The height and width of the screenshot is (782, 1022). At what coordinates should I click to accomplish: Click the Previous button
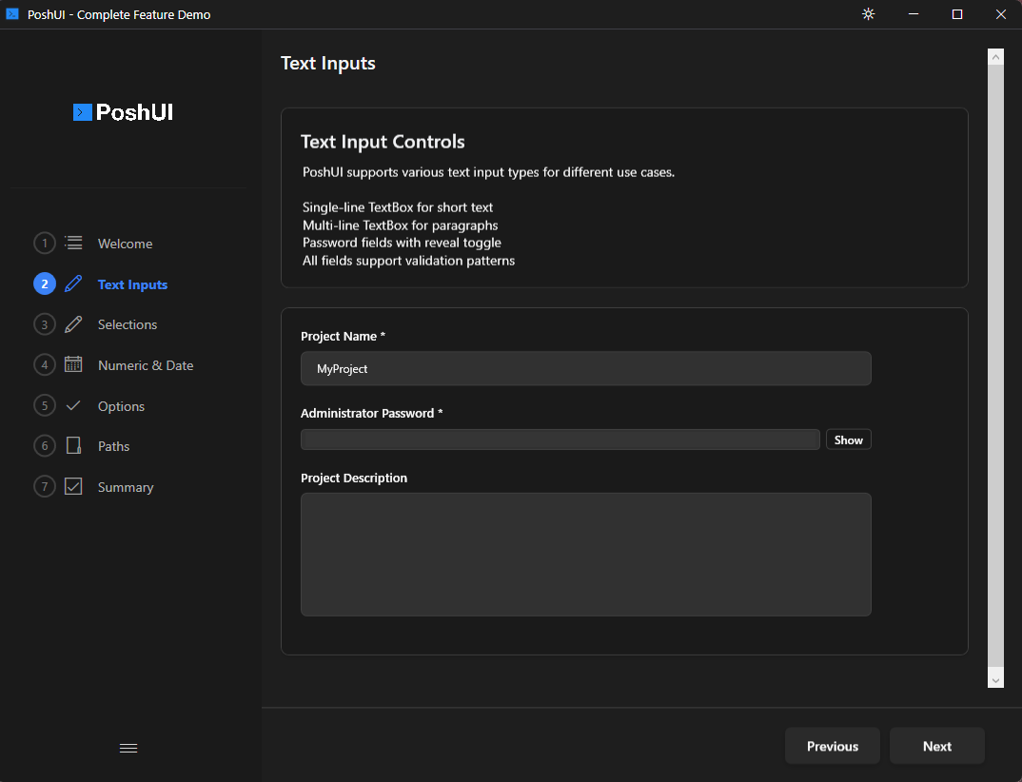tap(833, 746)
